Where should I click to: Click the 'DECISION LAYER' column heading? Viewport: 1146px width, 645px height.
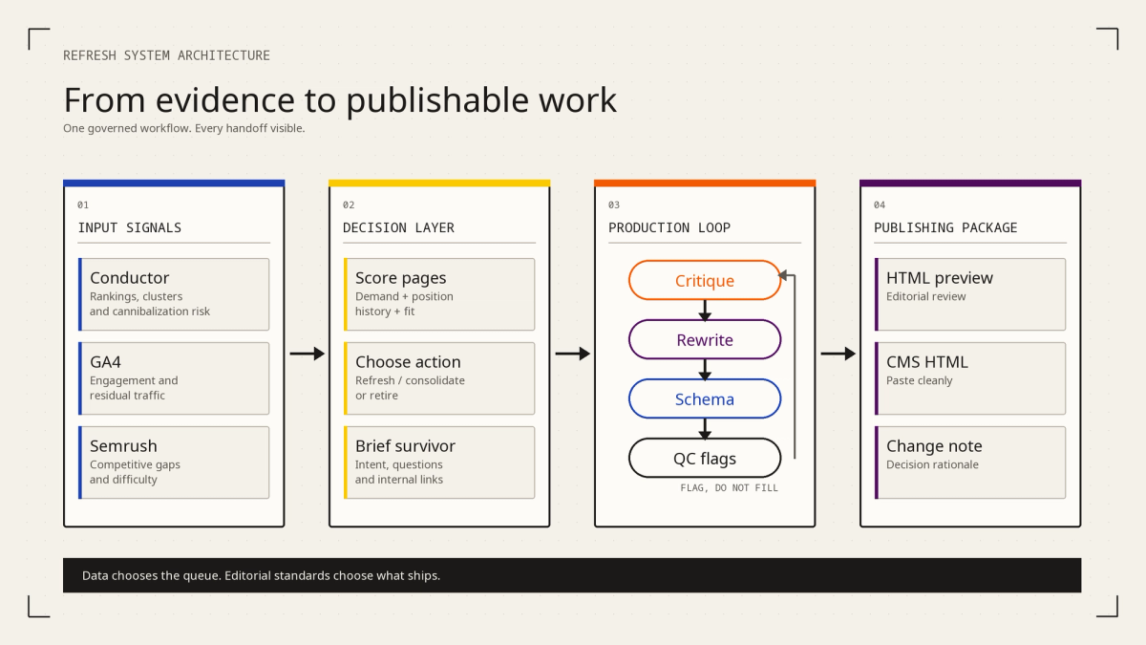click(x=399, y=227)
